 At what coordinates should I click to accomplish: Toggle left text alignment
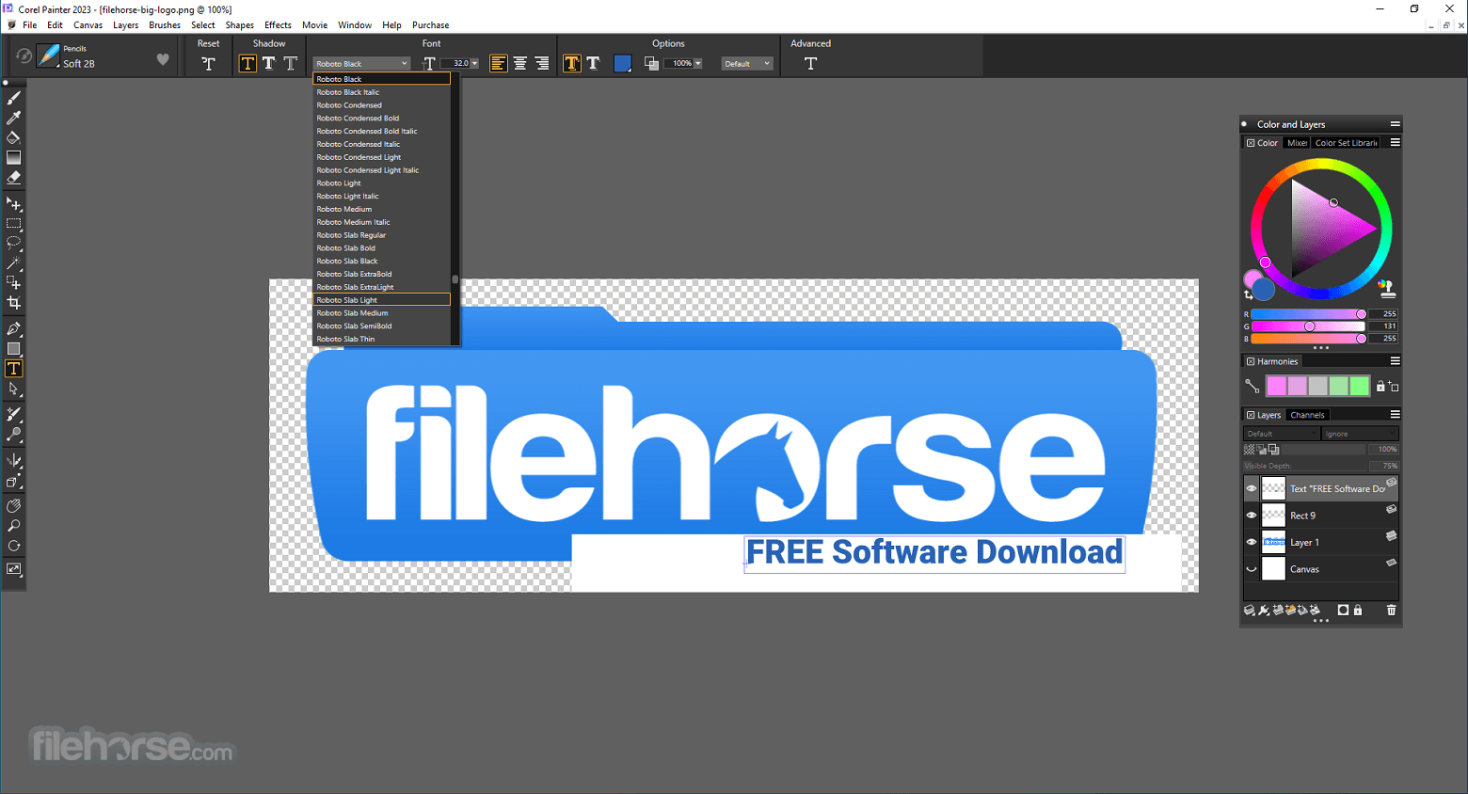[x=499, y=63]
